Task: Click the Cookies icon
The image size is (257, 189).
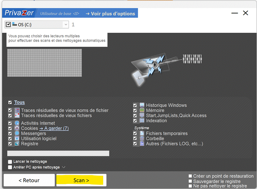Action: [x=17, y=128]
